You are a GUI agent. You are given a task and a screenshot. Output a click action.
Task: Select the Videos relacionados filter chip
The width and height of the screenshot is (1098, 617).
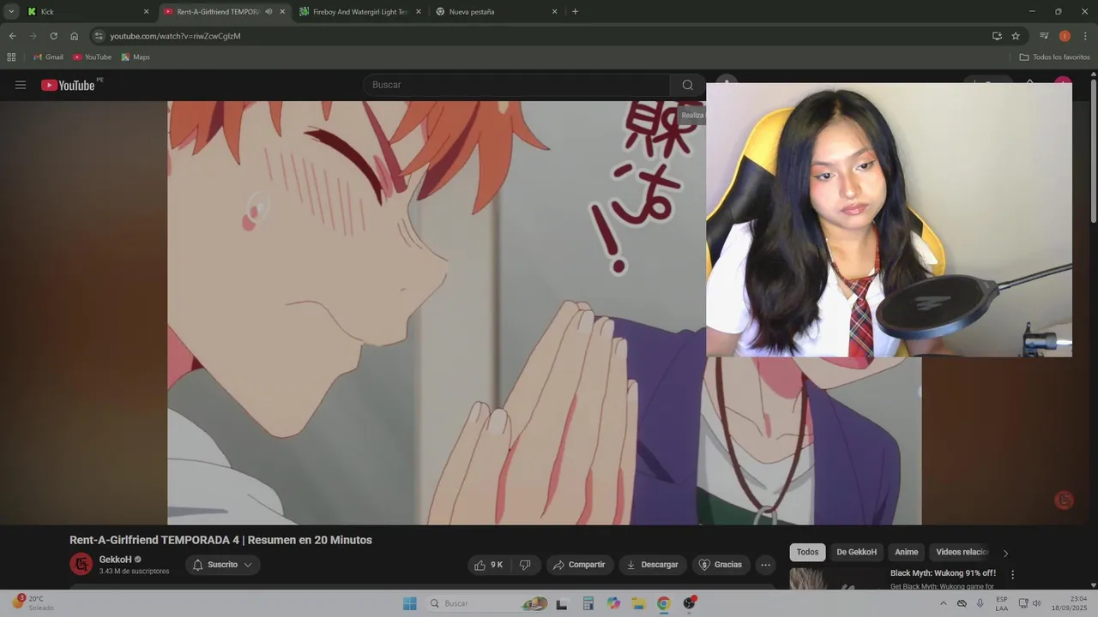(x=962, y=552)
